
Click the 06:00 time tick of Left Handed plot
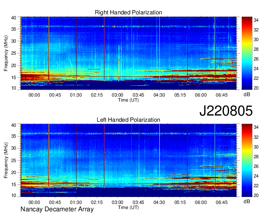click(201, 202)
